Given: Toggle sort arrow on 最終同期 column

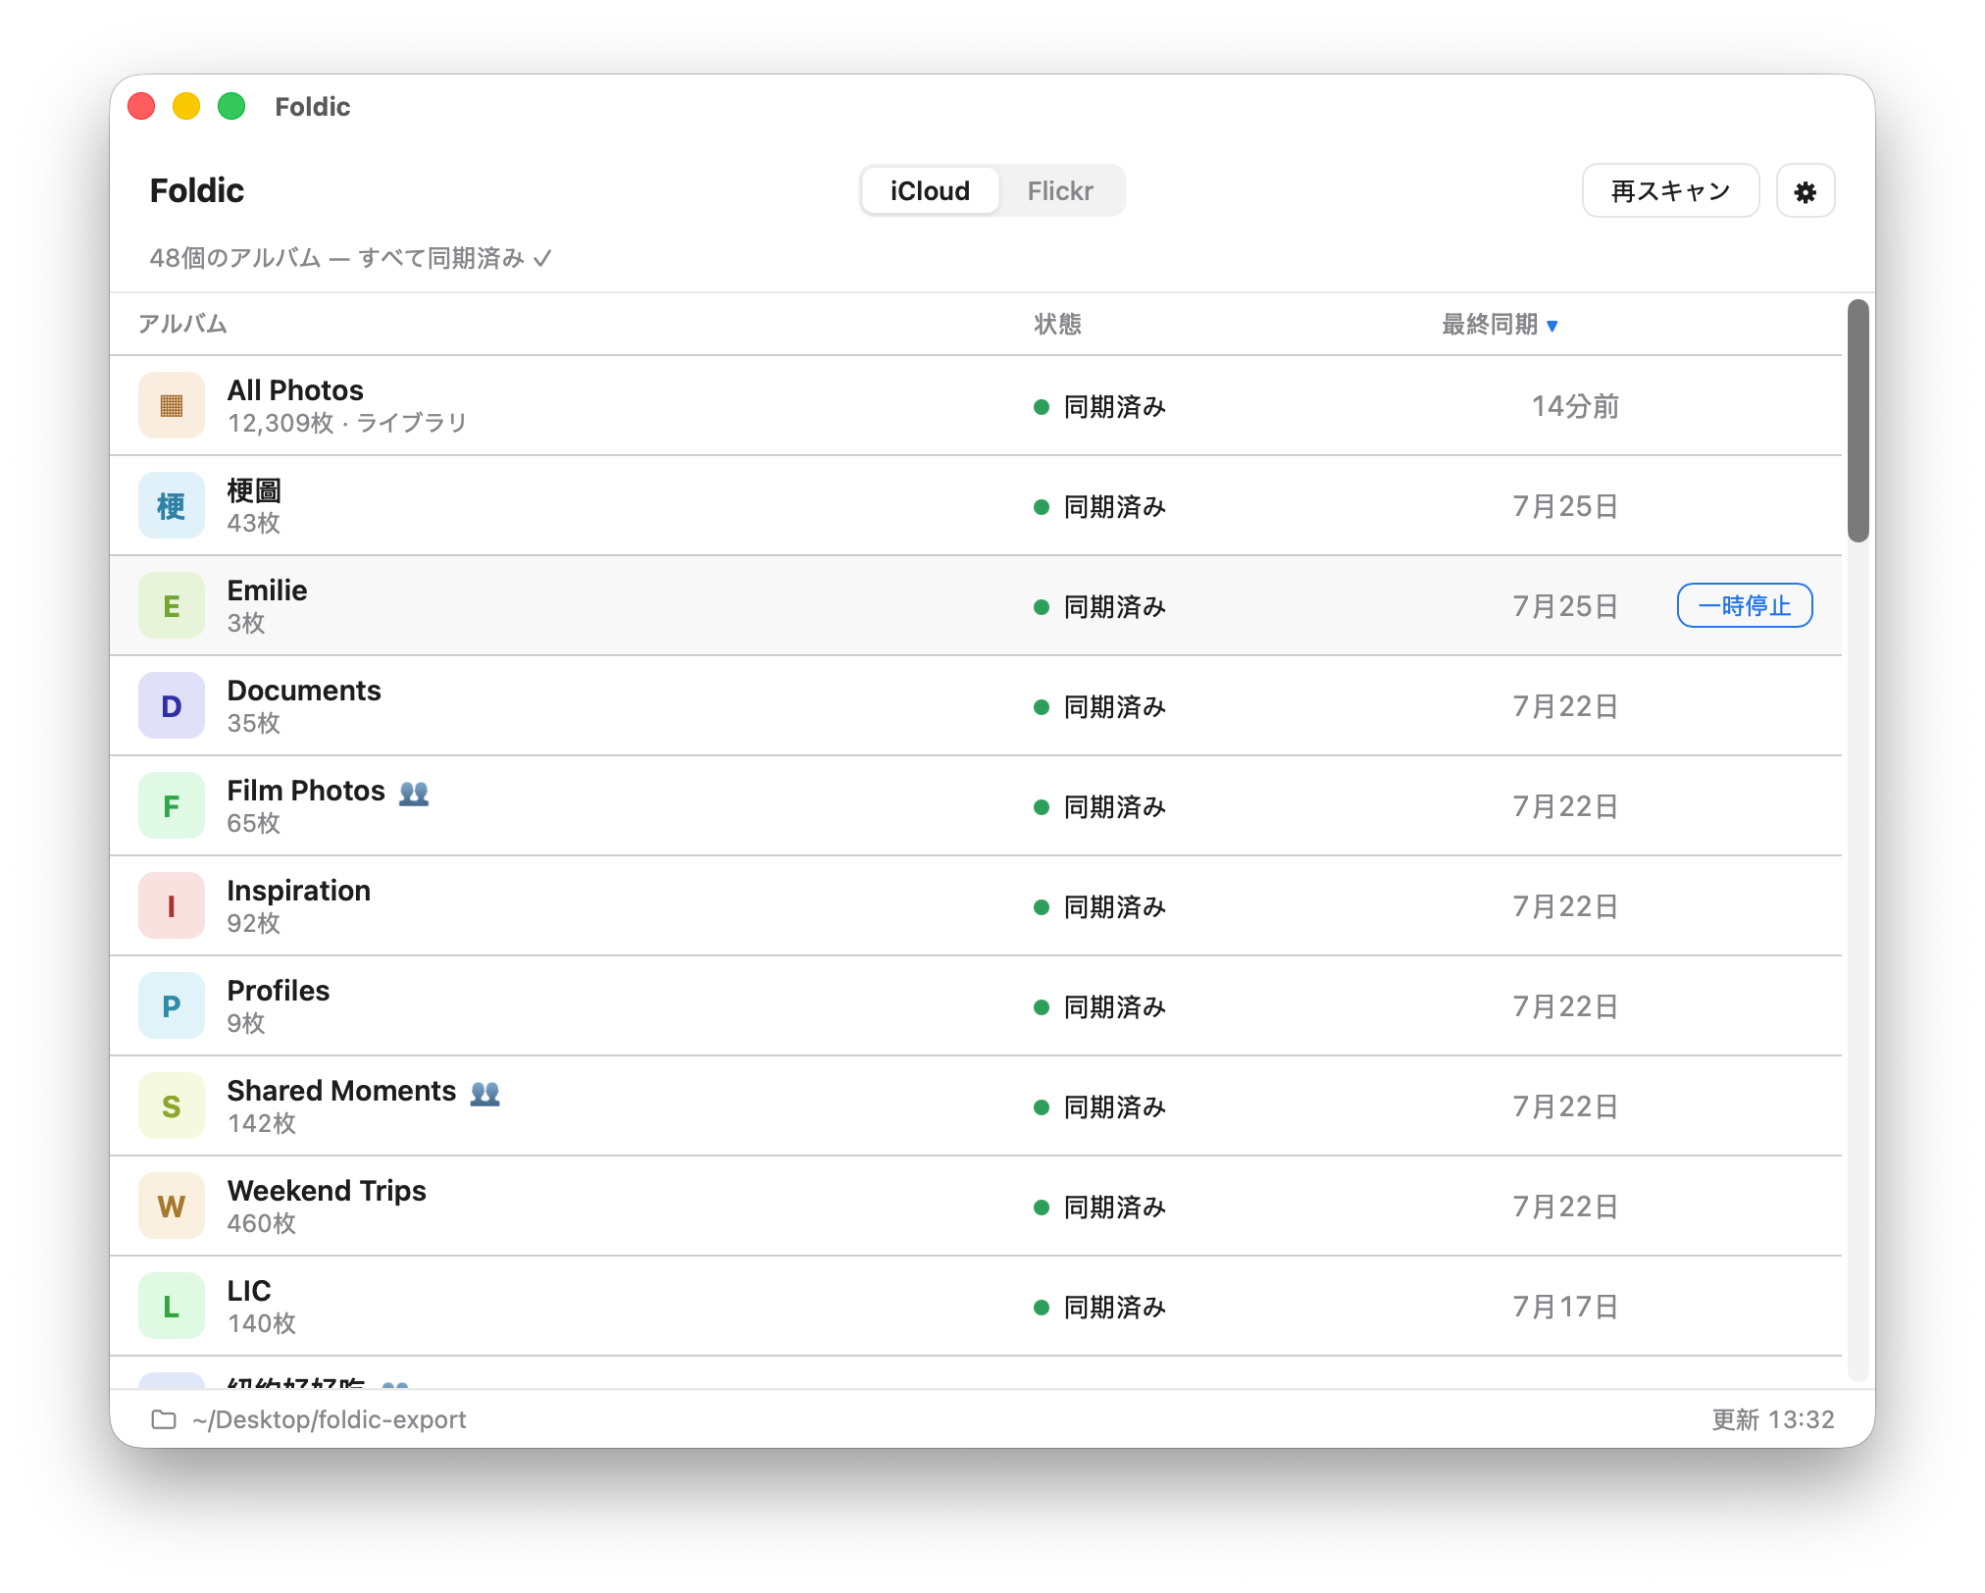Looking at the screenshot, I should click(1552, 326).
